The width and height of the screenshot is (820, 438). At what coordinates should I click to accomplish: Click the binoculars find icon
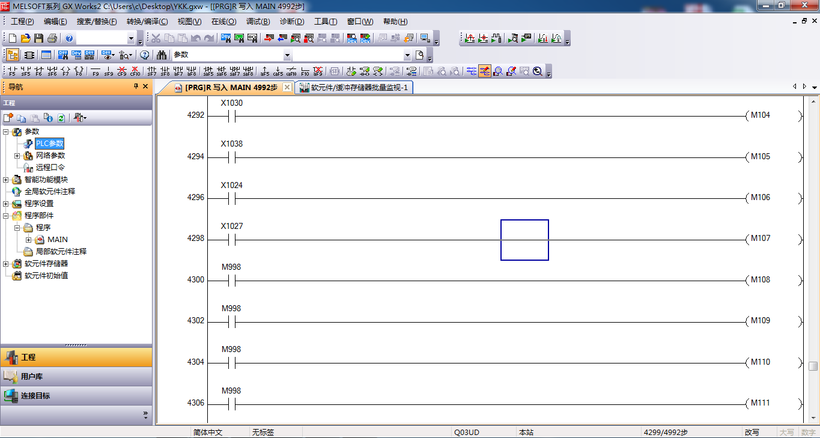pos(161,55)
